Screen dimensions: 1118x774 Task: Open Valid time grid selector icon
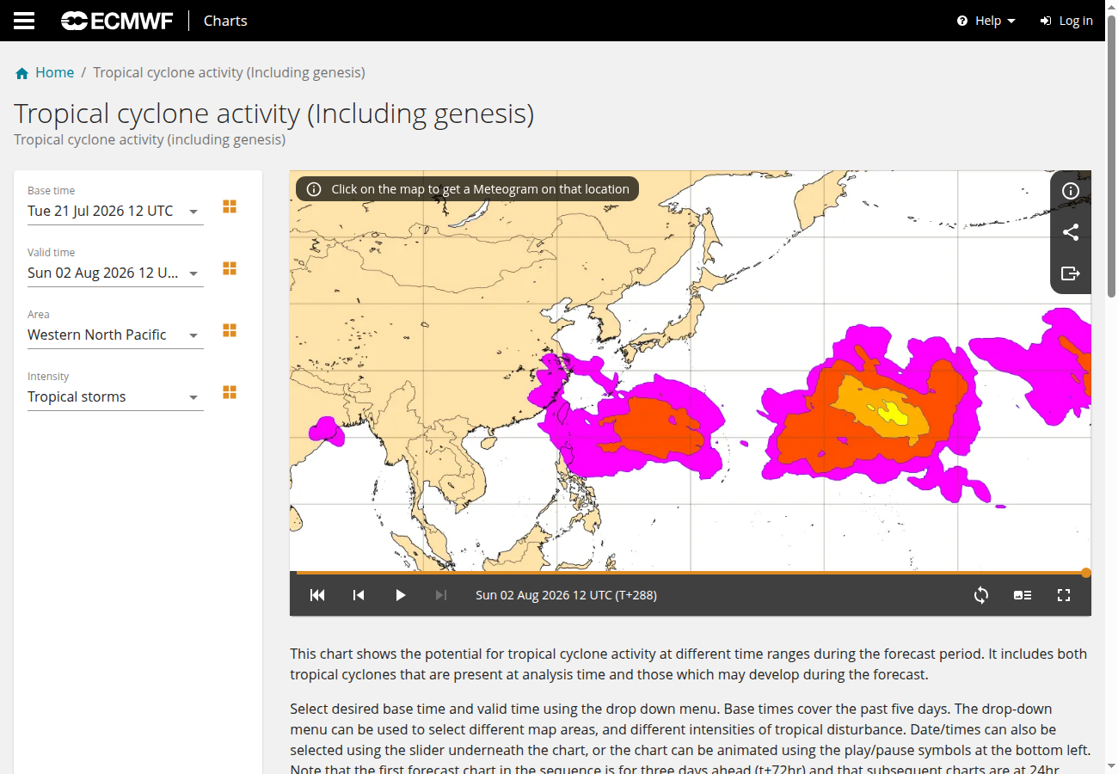(230, 268)
